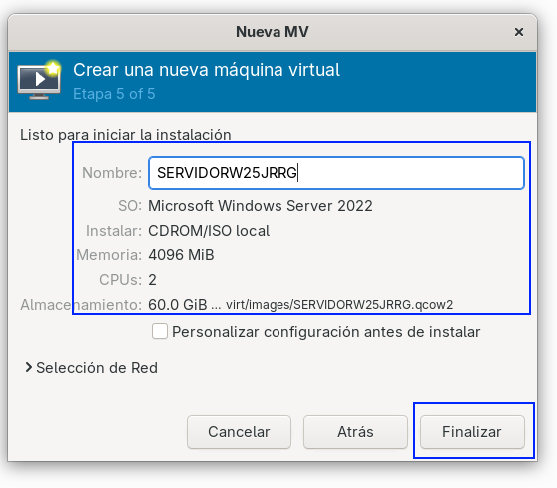Click the chevron beside Selección de Red
This screenshot has height=488, width=557.
28,367
